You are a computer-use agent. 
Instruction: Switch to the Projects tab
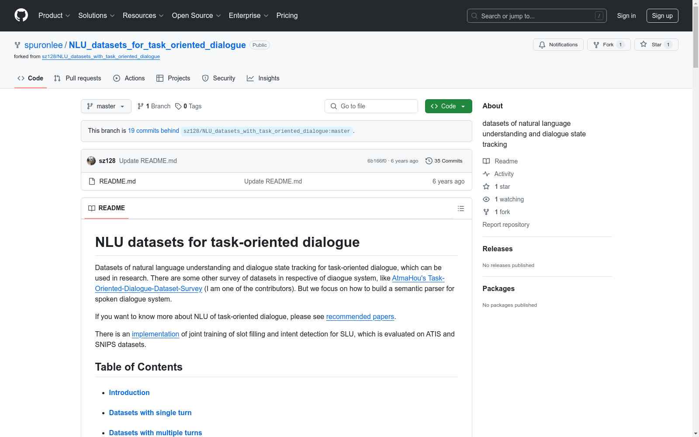point(173,78)
